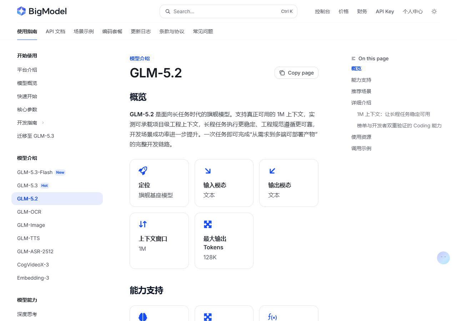Click the search magnifier icon
The width and height of the screenshot is (457, 321).
coord(168,11)
